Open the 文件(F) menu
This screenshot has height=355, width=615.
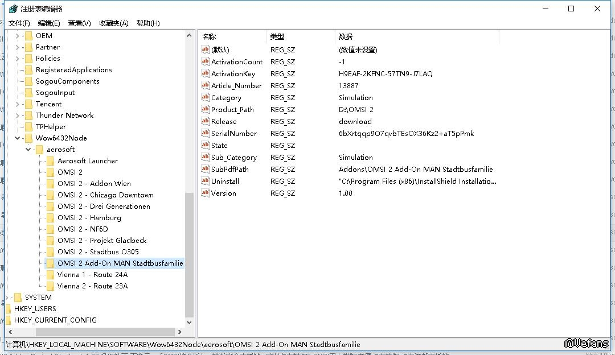click(19, 23)
